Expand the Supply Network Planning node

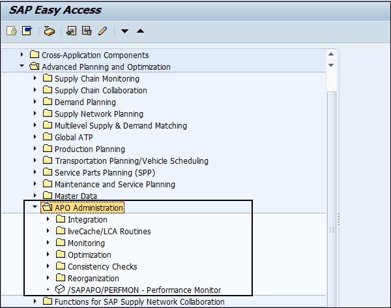(x=35, y=113)
